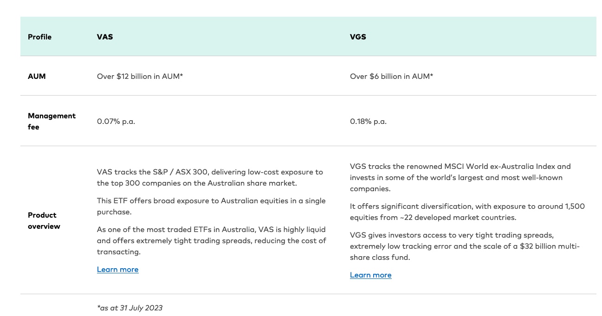Select the 0.18% p.a. fee text
Screen dimensions: 602x316
tap(369, 121)
